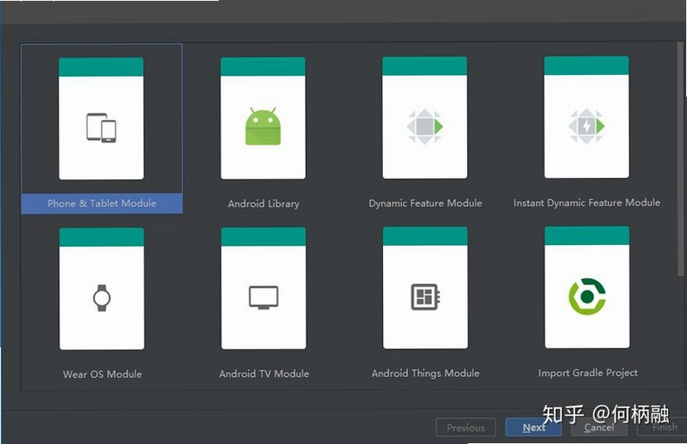This screenshot has width=687, height=444.
Task: Click the Phone & Tablet Module label
Action: click(x=101, y=204)
